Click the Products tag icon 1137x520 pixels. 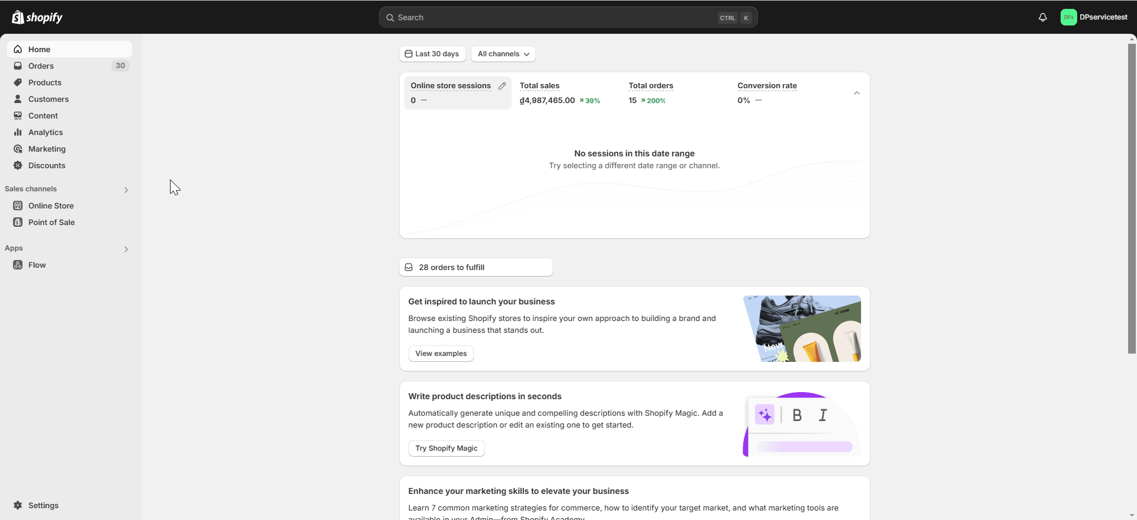[x=18, y=82]
